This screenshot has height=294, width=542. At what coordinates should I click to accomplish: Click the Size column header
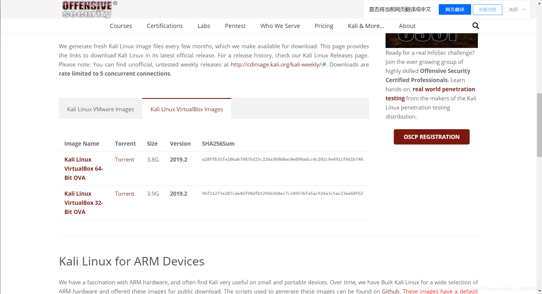coord(152,144)
